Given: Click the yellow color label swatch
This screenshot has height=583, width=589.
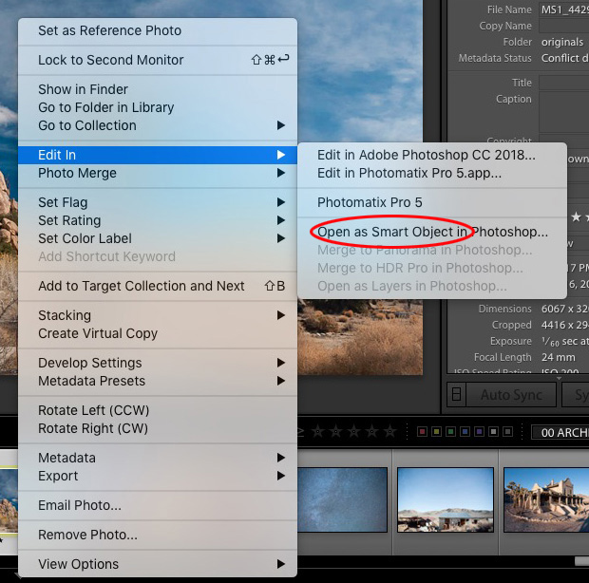Looking at the screenshot, I should coord(436,432).
